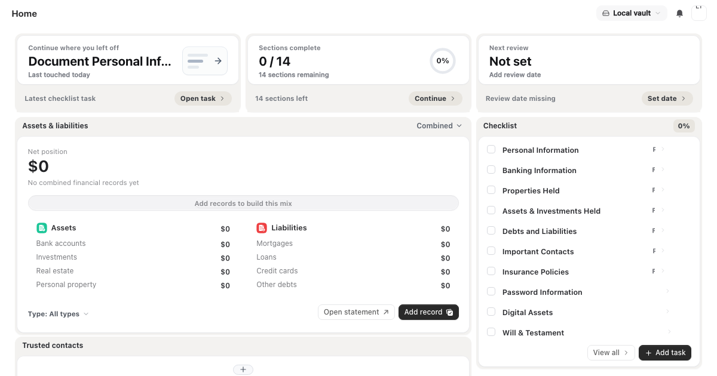Image resolution: width=717 pixels, height=376 pixels.
Task: Click the chevron on the Debts and Liabilities row
Action: click(x=663, y=230)
